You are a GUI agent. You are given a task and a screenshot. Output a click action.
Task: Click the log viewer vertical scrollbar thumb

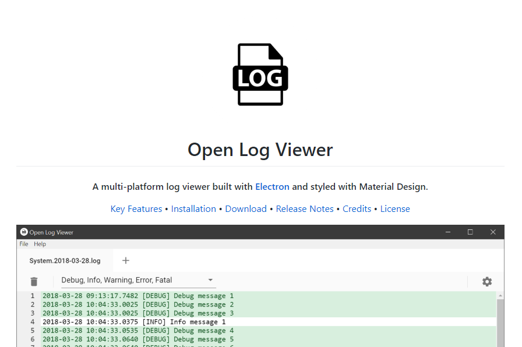point(500,323)
